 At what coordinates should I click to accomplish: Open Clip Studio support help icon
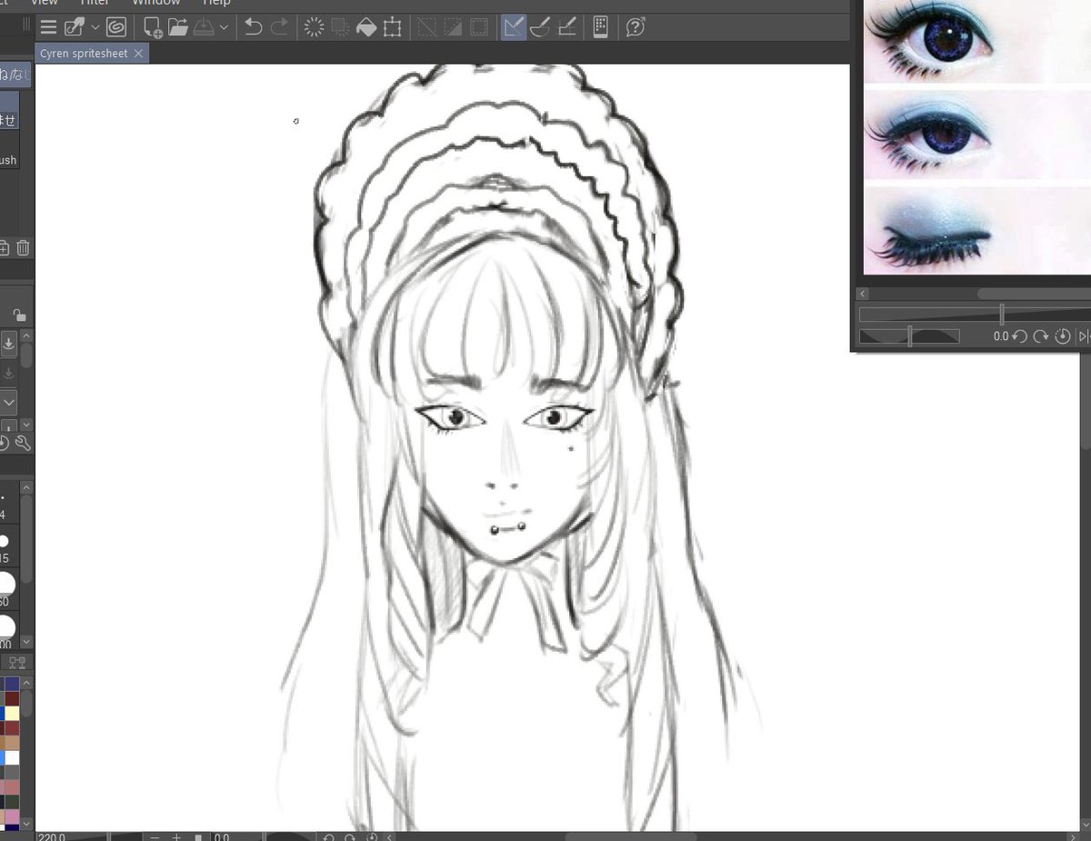point(636,27)
